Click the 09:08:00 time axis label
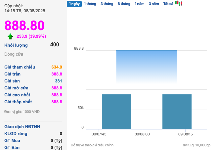This screenshot has width=220, height=150. [x=142, y=134]
